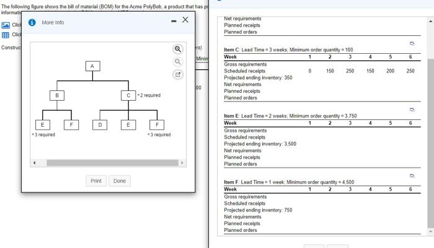
Task: Click the down arrow of right scrollbar
Action: [x=430, y=232]
